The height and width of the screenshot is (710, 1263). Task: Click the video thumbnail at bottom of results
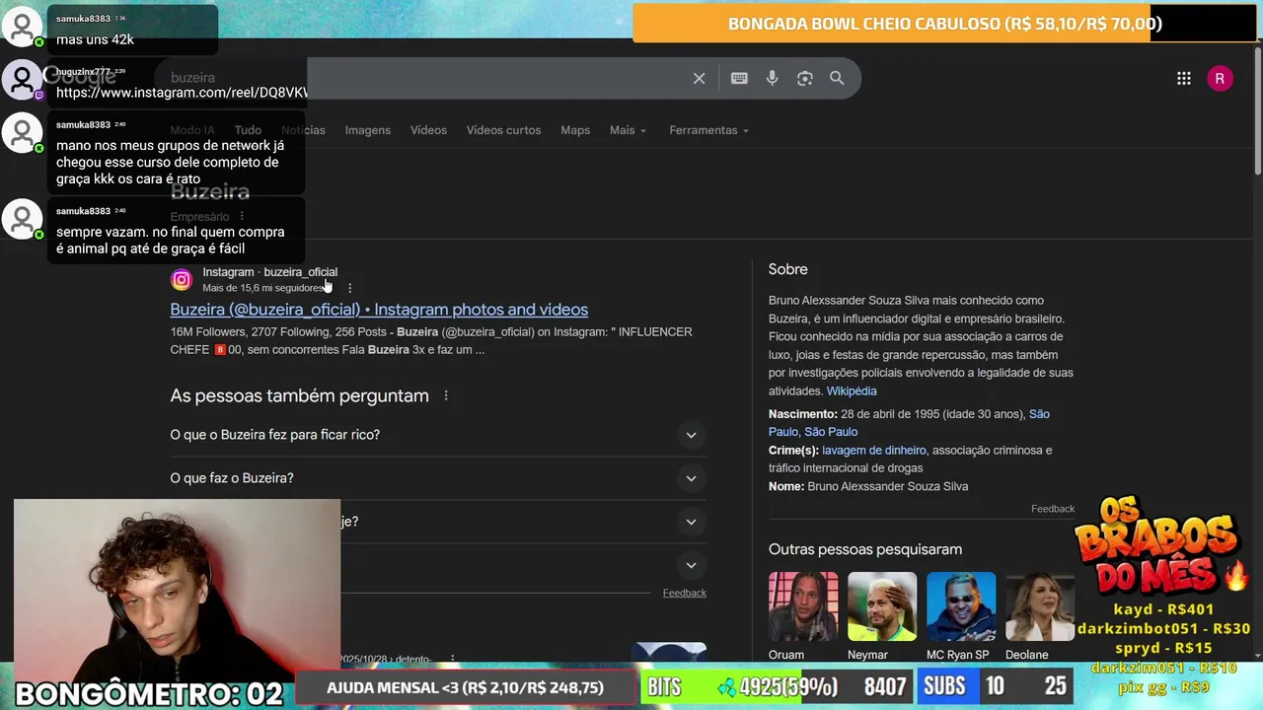[669, 652]
